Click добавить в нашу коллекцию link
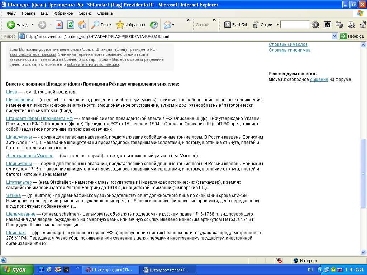Viewport: 367px width, 275px height. [93, 64]
